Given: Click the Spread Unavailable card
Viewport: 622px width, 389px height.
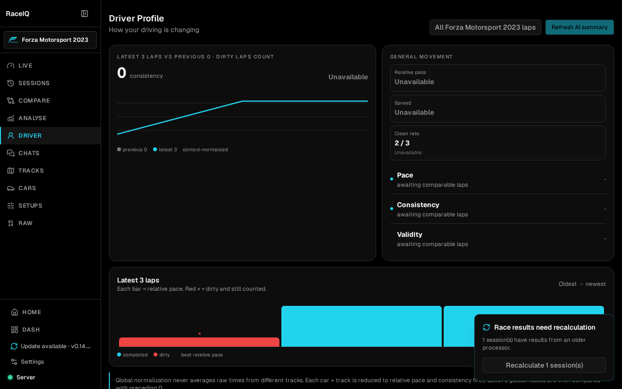Looking at the screenshot, I should point(498,108).
